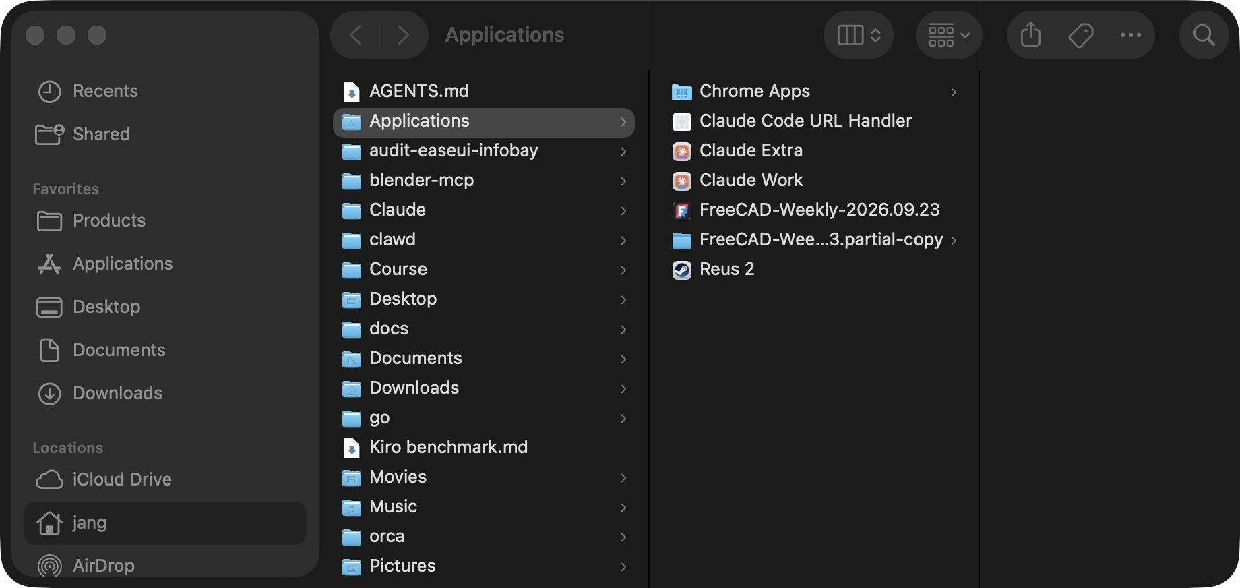Select the Claude Extra app icon
Screen dimensions: 1240x588
coord(682,151)
